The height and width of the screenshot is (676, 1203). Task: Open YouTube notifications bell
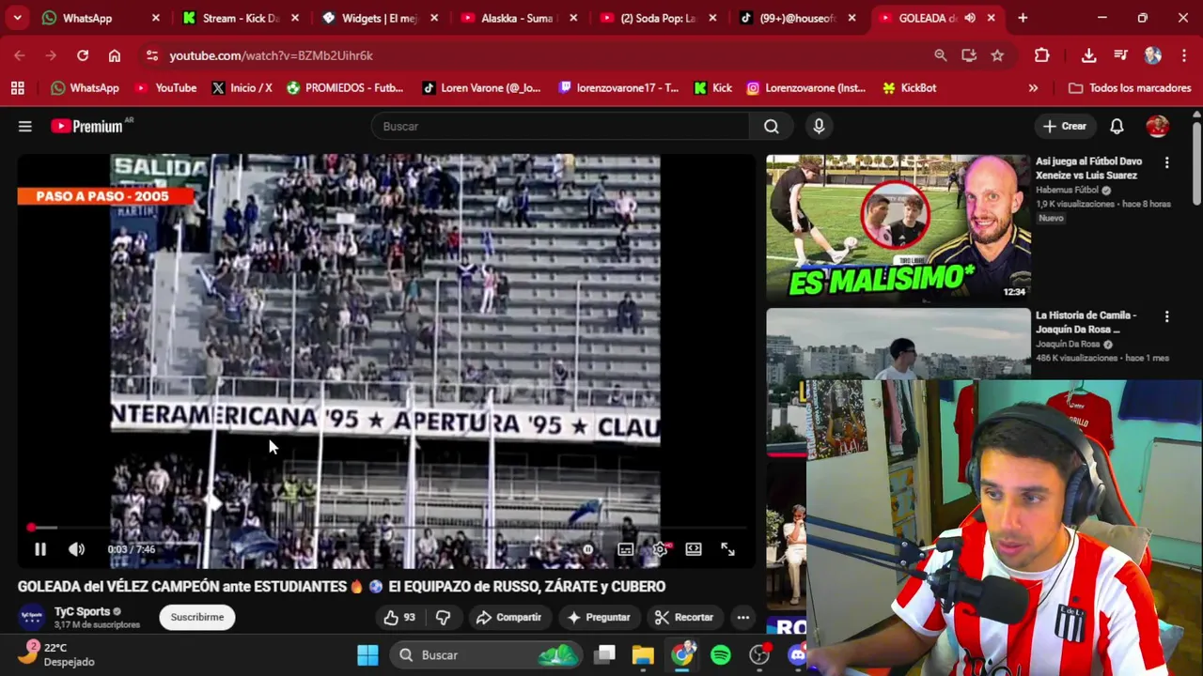pos(1117,126)
